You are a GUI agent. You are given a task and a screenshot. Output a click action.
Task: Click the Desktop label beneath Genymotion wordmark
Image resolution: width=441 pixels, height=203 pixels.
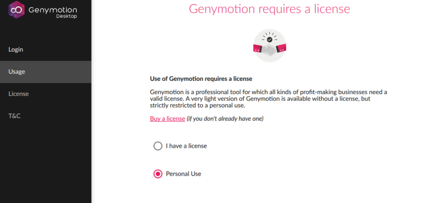(66, 16)
